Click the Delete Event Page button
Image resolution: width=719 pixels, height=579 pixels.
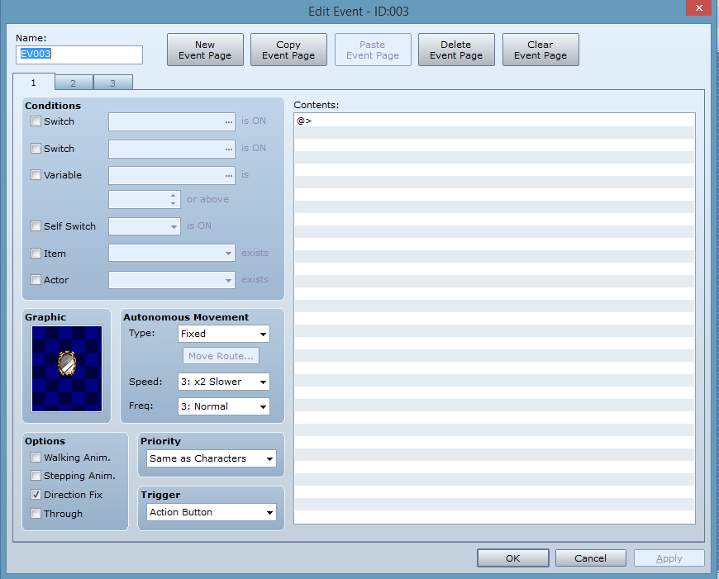[456, 50]
